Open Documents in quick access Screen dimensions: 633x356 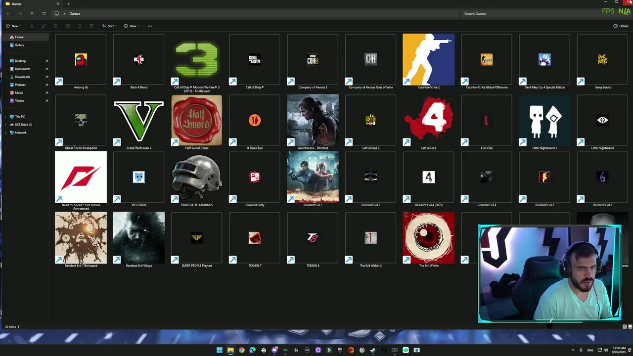point(25,69)
